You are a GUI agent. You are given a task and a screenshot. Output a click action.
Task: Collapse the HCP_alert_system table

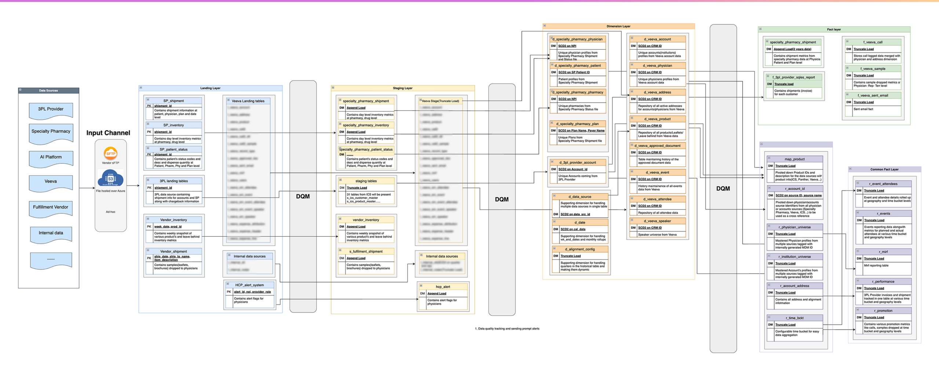(228, 284)
